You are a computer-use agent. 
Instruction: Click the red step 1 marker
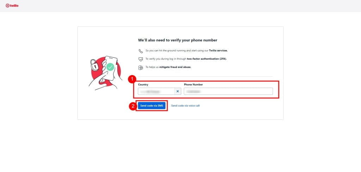(133, 79)
